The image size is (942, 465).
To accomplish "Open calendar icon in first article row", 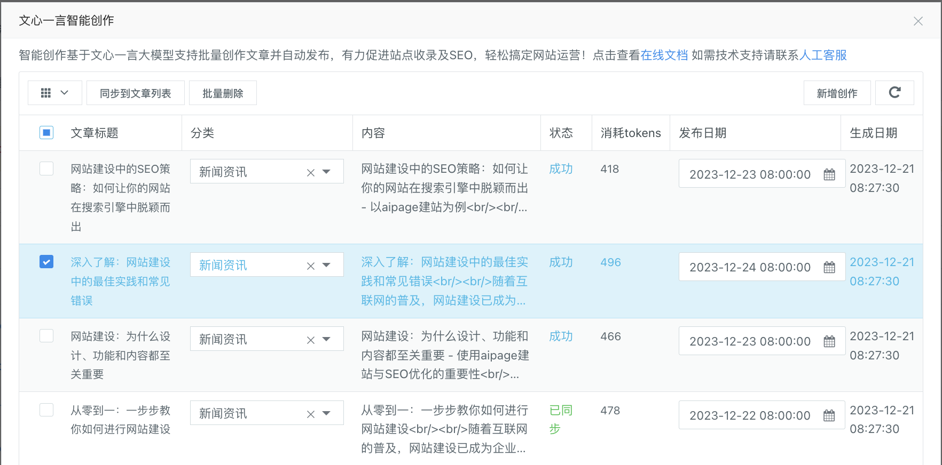I will 829,174.
